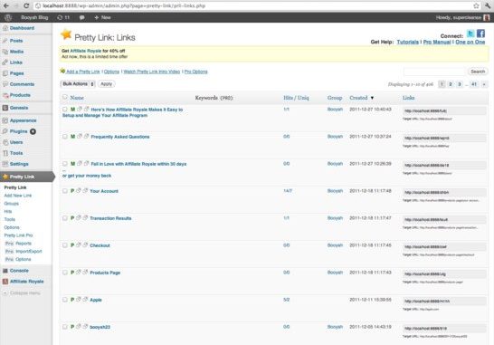Open Pages in sidebar

[16, 73]
